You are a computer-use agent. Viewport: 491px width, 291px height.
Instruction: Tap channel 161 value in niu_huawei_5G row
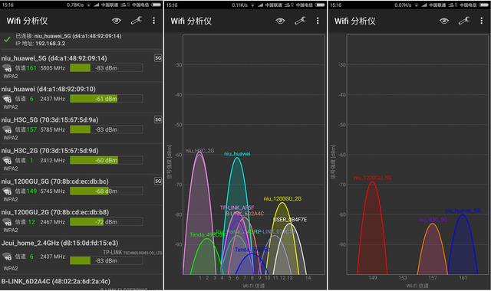tap(31, 68)
